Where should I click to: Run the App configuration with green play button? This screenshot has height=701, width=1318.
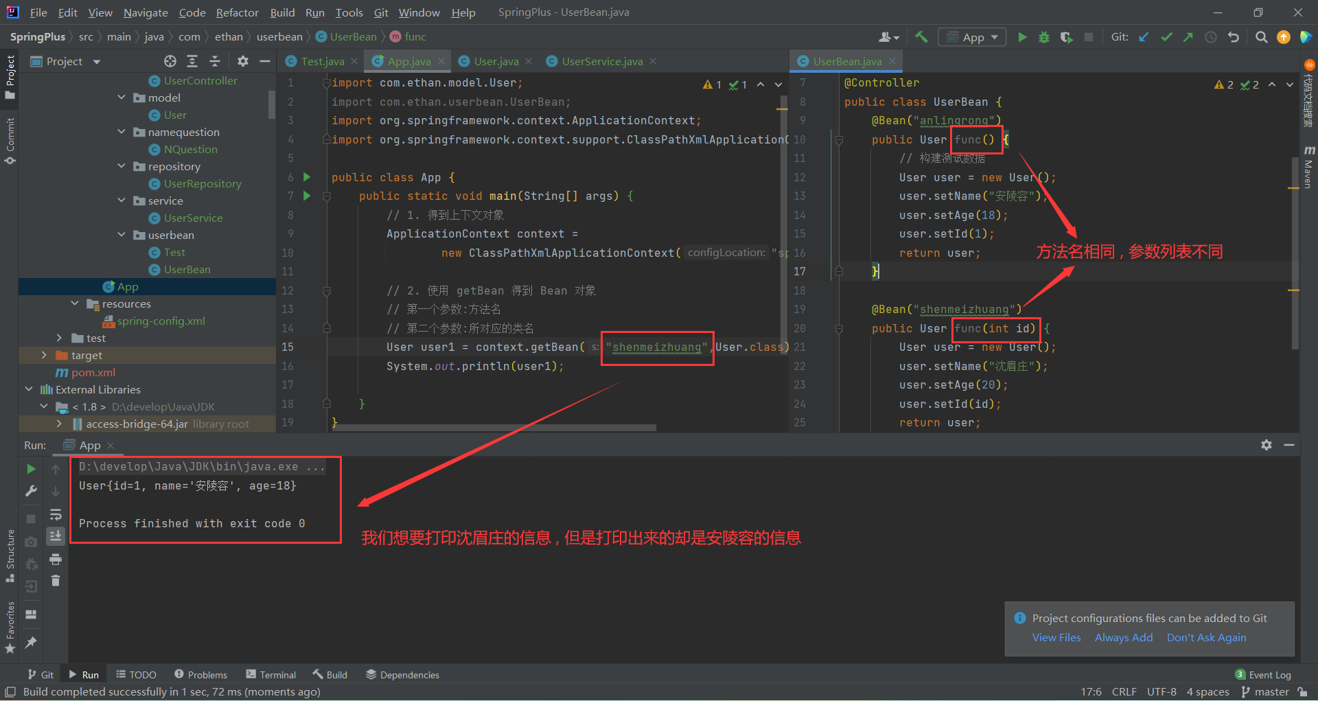pyautogui.click(x=1022, y=37)
